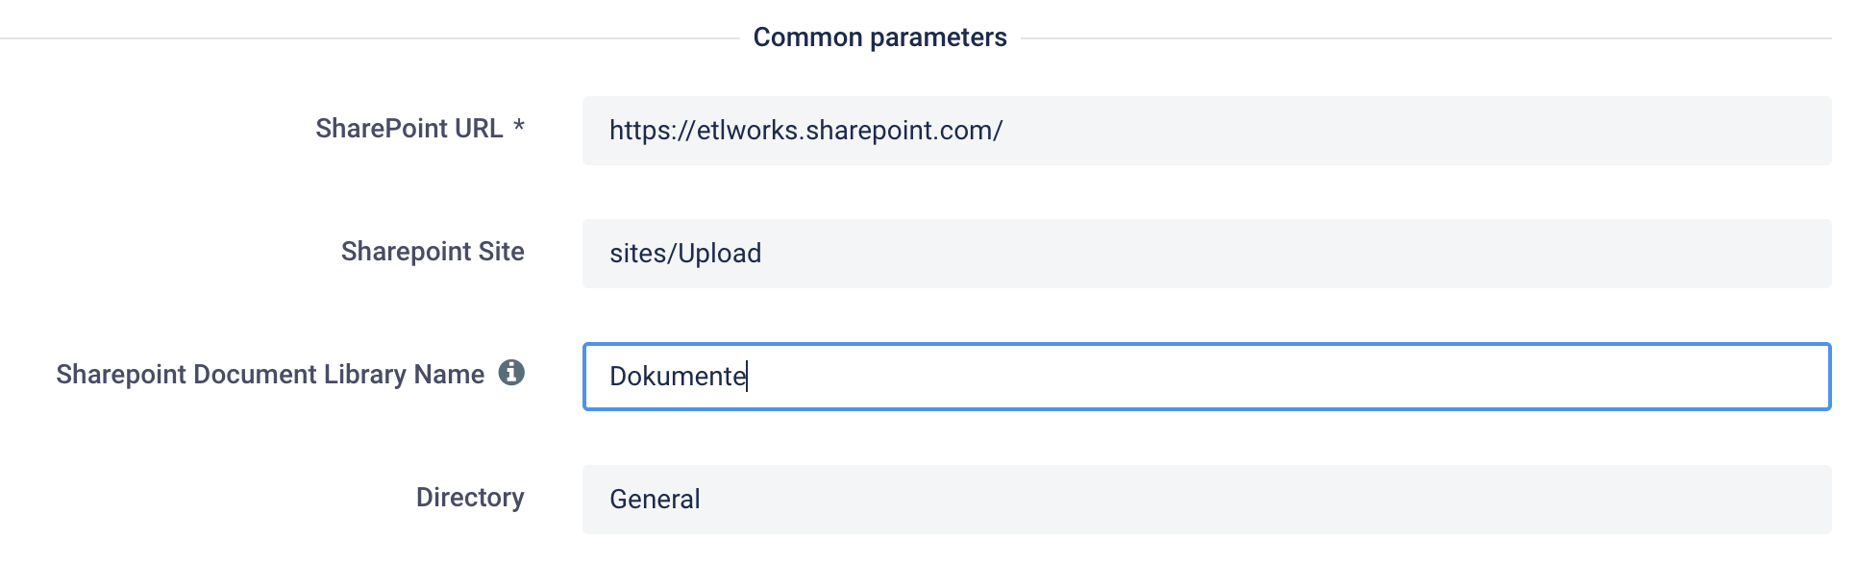Click into the Sharepoint Site field
The width and height of the screenshot is (1857, 563).
point(1206,254)
